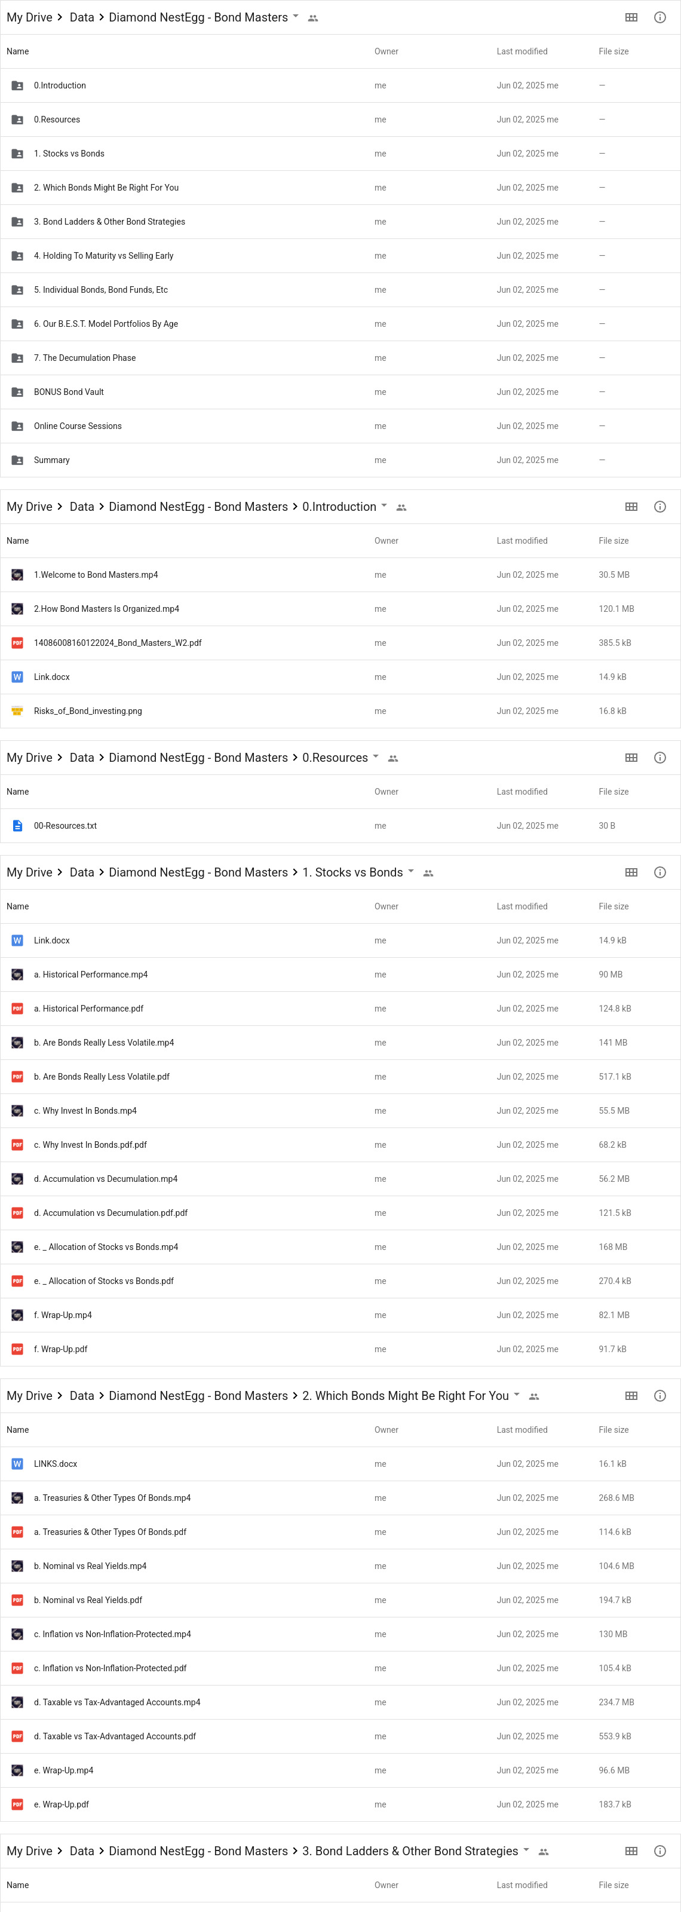
Task: Open a. Treasuries & Other Types Of Bonds.mp4
Action: pos(340,1498)
